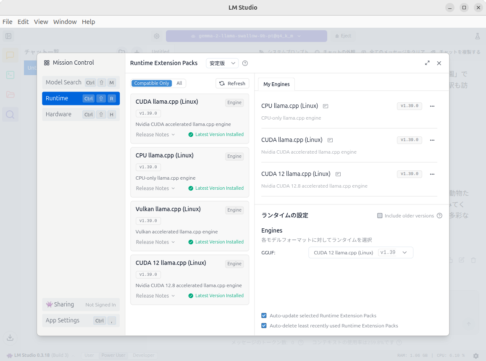Open the ellipsis menu for CPU llama.cpp engine
486x361 pixels.
pyautogui.click(x=432, y=106)
